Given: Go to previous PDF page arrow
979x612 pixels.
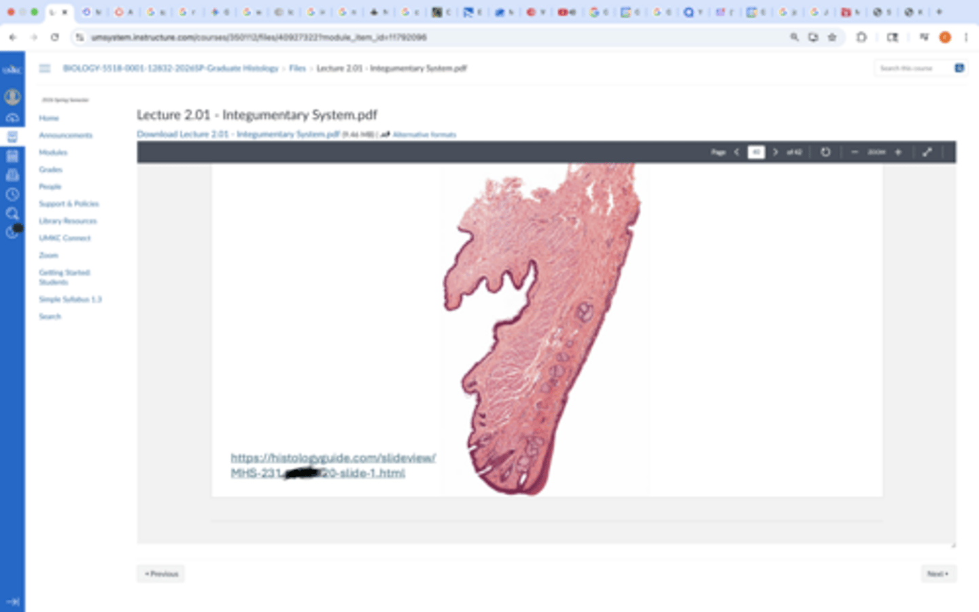Looking at the screenshot, I should (x=736, y=152).
